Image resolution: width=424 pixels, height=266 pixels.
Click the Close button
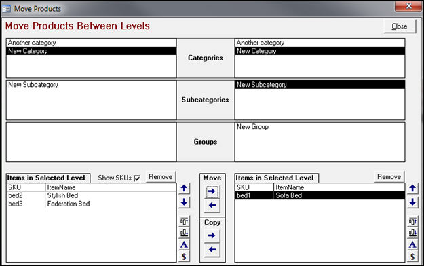pos(400,26)
